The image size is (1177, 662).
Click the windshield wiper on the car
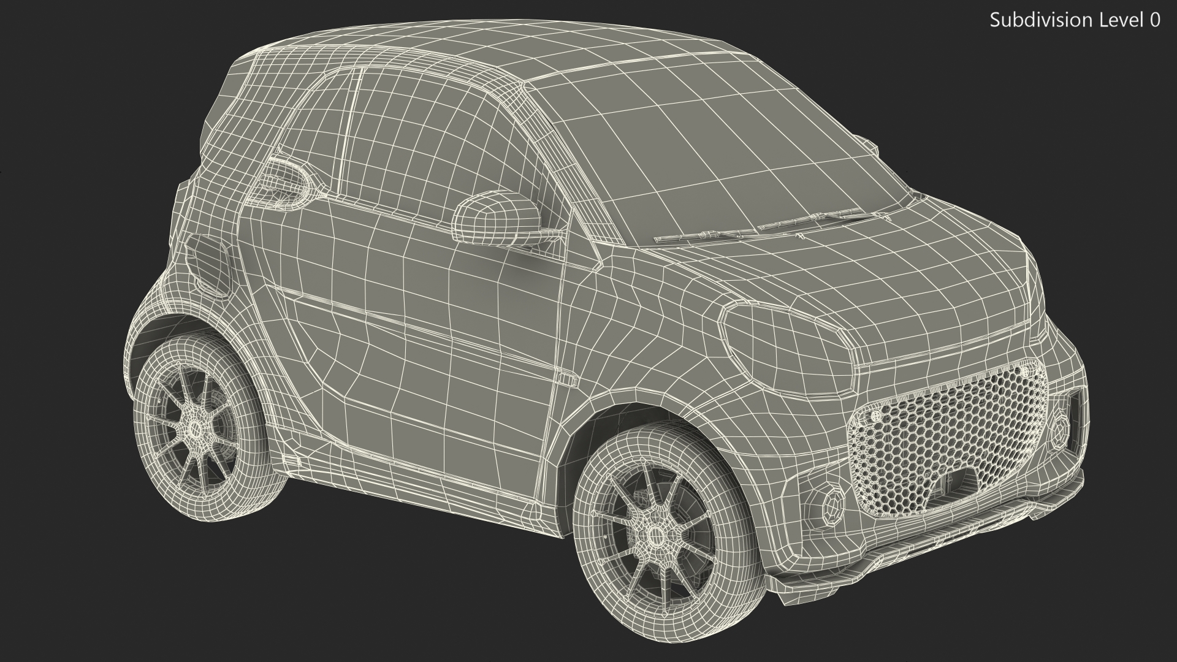click(x=772, y=225)
